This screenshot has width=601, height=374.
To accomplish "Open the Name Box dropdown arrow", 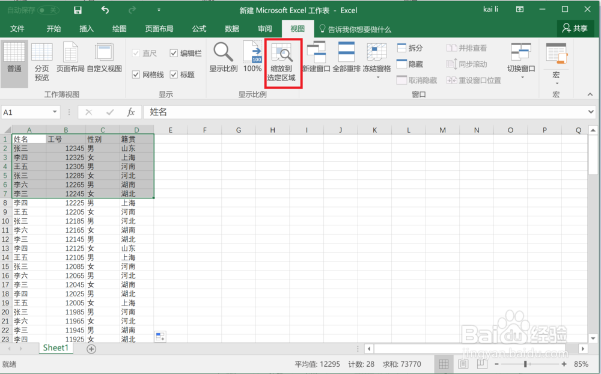I will 55,112.
